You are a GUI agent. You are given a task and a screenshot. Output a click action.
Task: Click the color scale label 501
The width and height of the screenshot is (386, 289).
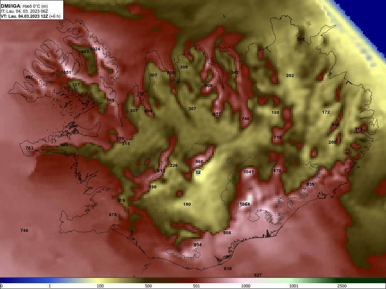click(x=196, y=286)
